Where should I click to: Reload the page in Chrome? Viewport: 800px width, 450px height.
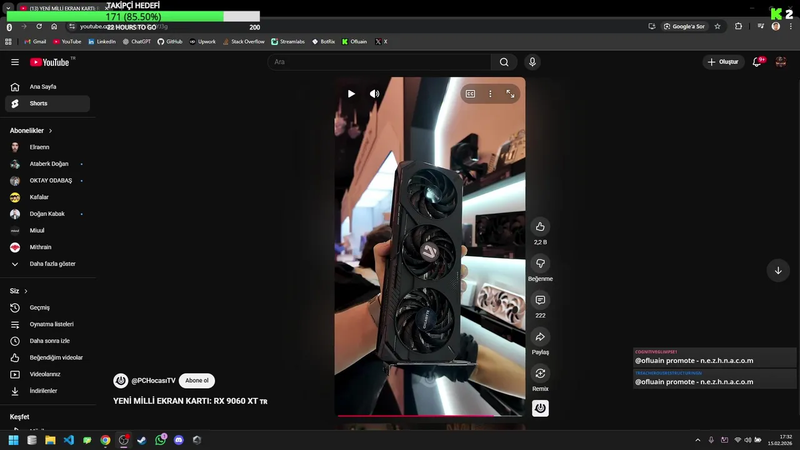coord(39,27)
